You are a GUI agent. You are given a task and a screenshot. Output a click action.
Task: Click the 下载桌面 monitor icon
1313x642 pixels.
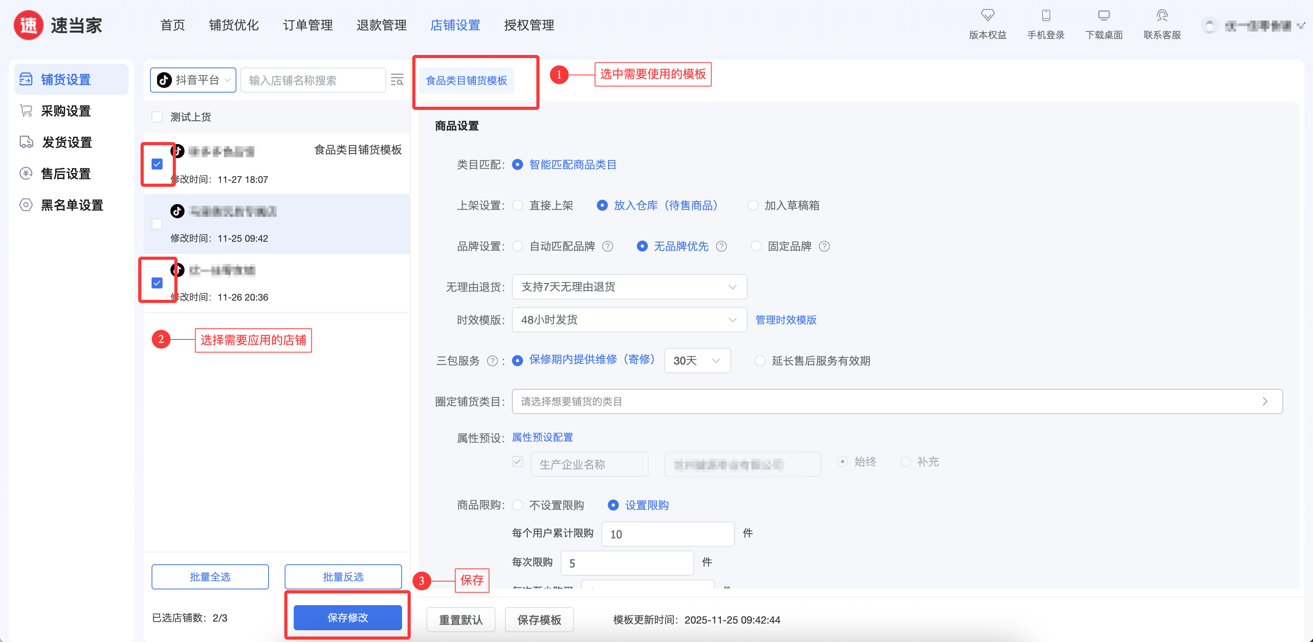tap(1103, 15)
